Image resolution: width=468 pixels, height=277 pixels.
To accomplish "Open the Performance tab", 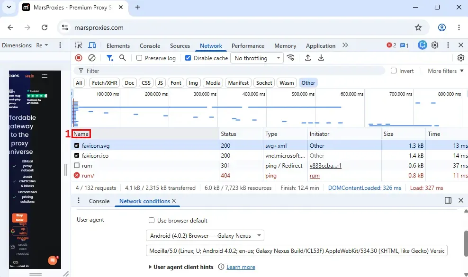I will pos(248,45).
